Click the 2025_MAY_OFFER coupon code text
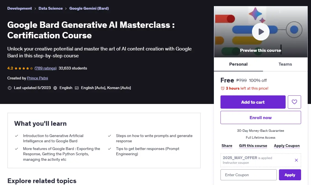 [x=240, y=158]
